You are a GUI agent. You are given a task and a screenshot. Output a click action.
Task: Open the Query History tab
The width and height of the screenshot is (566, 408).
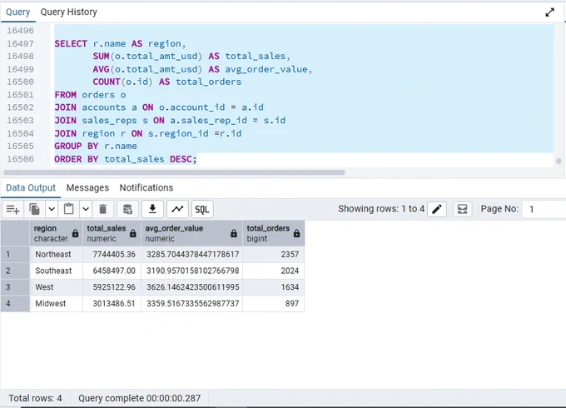[68, 12]
